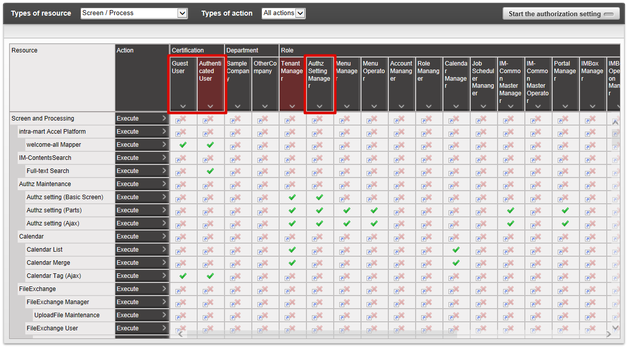Open Execute action menu for Full-text Search
This screenshot has width=627, height=347.
point(142,171)
